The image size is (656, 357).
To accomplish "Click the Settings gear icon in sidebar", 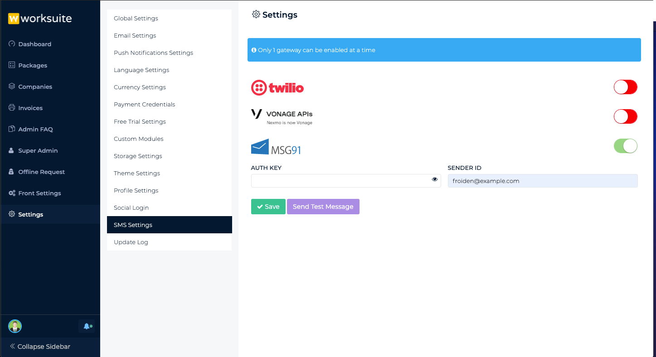I will [12, 214].
